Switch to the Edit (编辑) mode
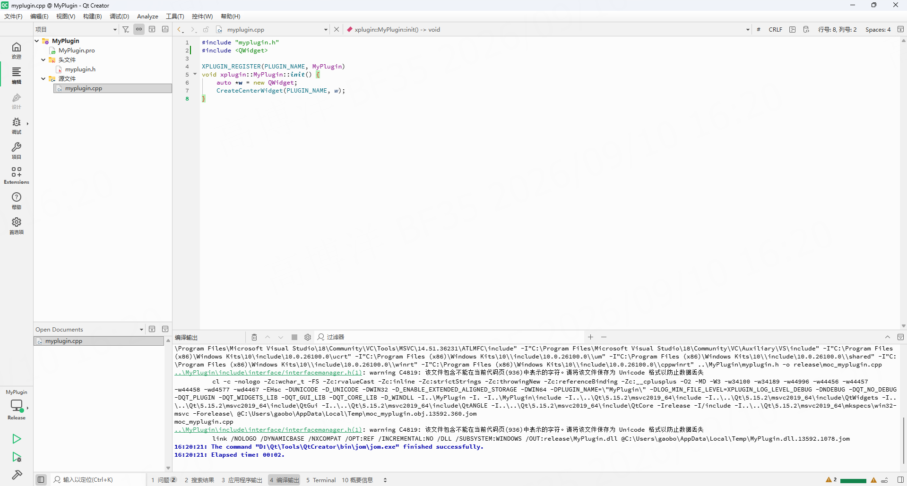The height and width of the screenshot is (486, 907). pos(17,75)
